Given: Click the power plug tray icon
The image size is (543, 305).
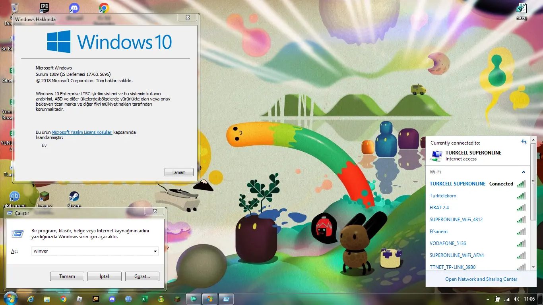Looking at the screenshot, I should pyautogui.click(x=497, y=299).
